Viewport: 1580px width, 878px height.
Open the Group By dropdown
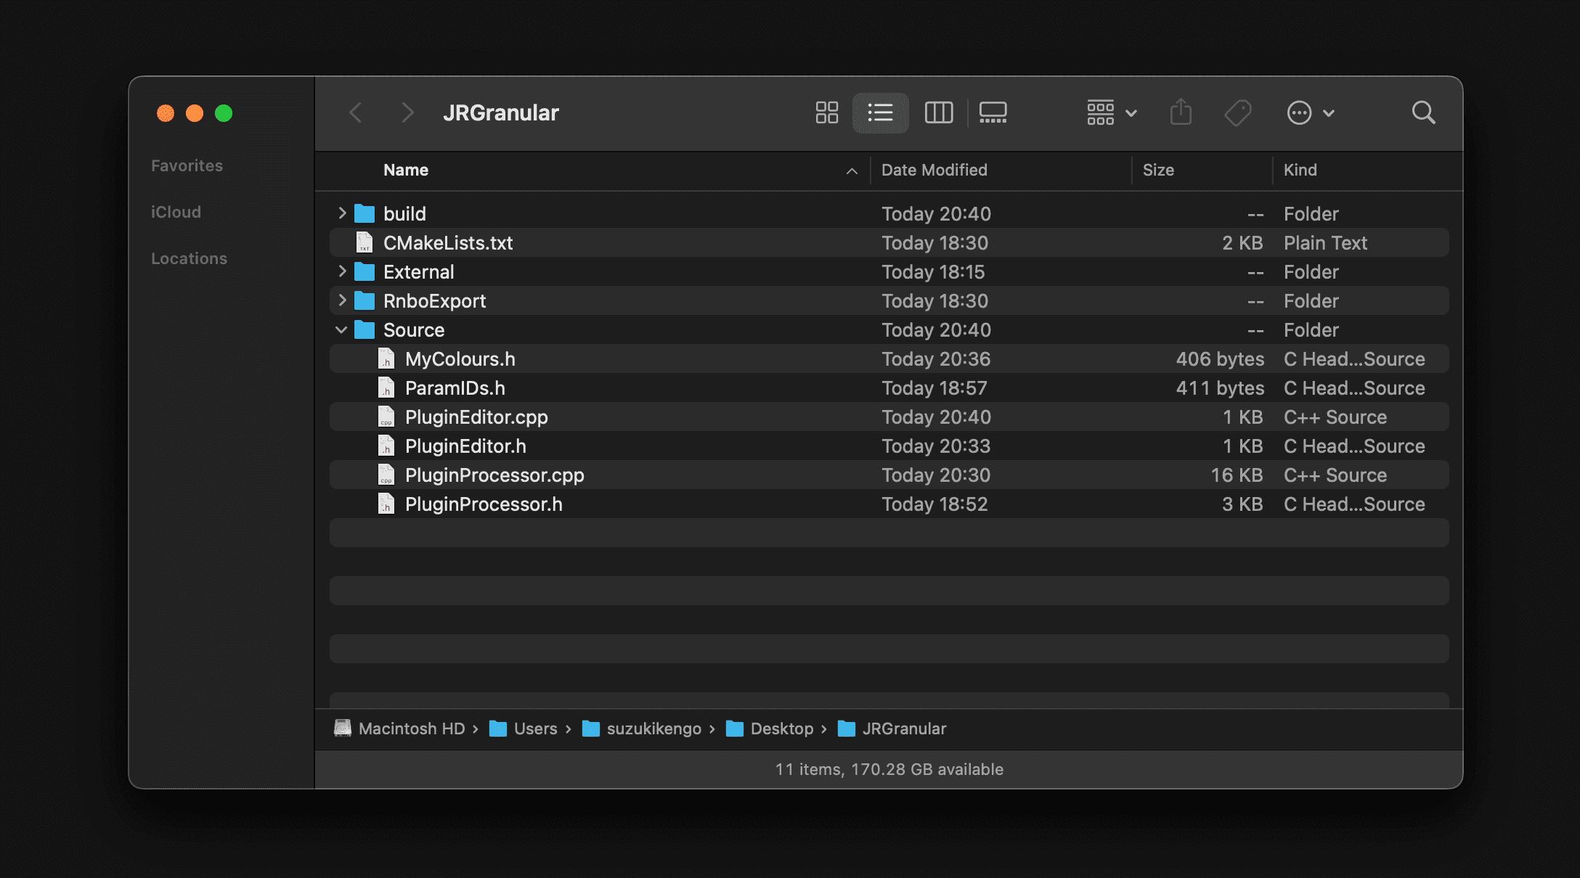[1110, 112]
